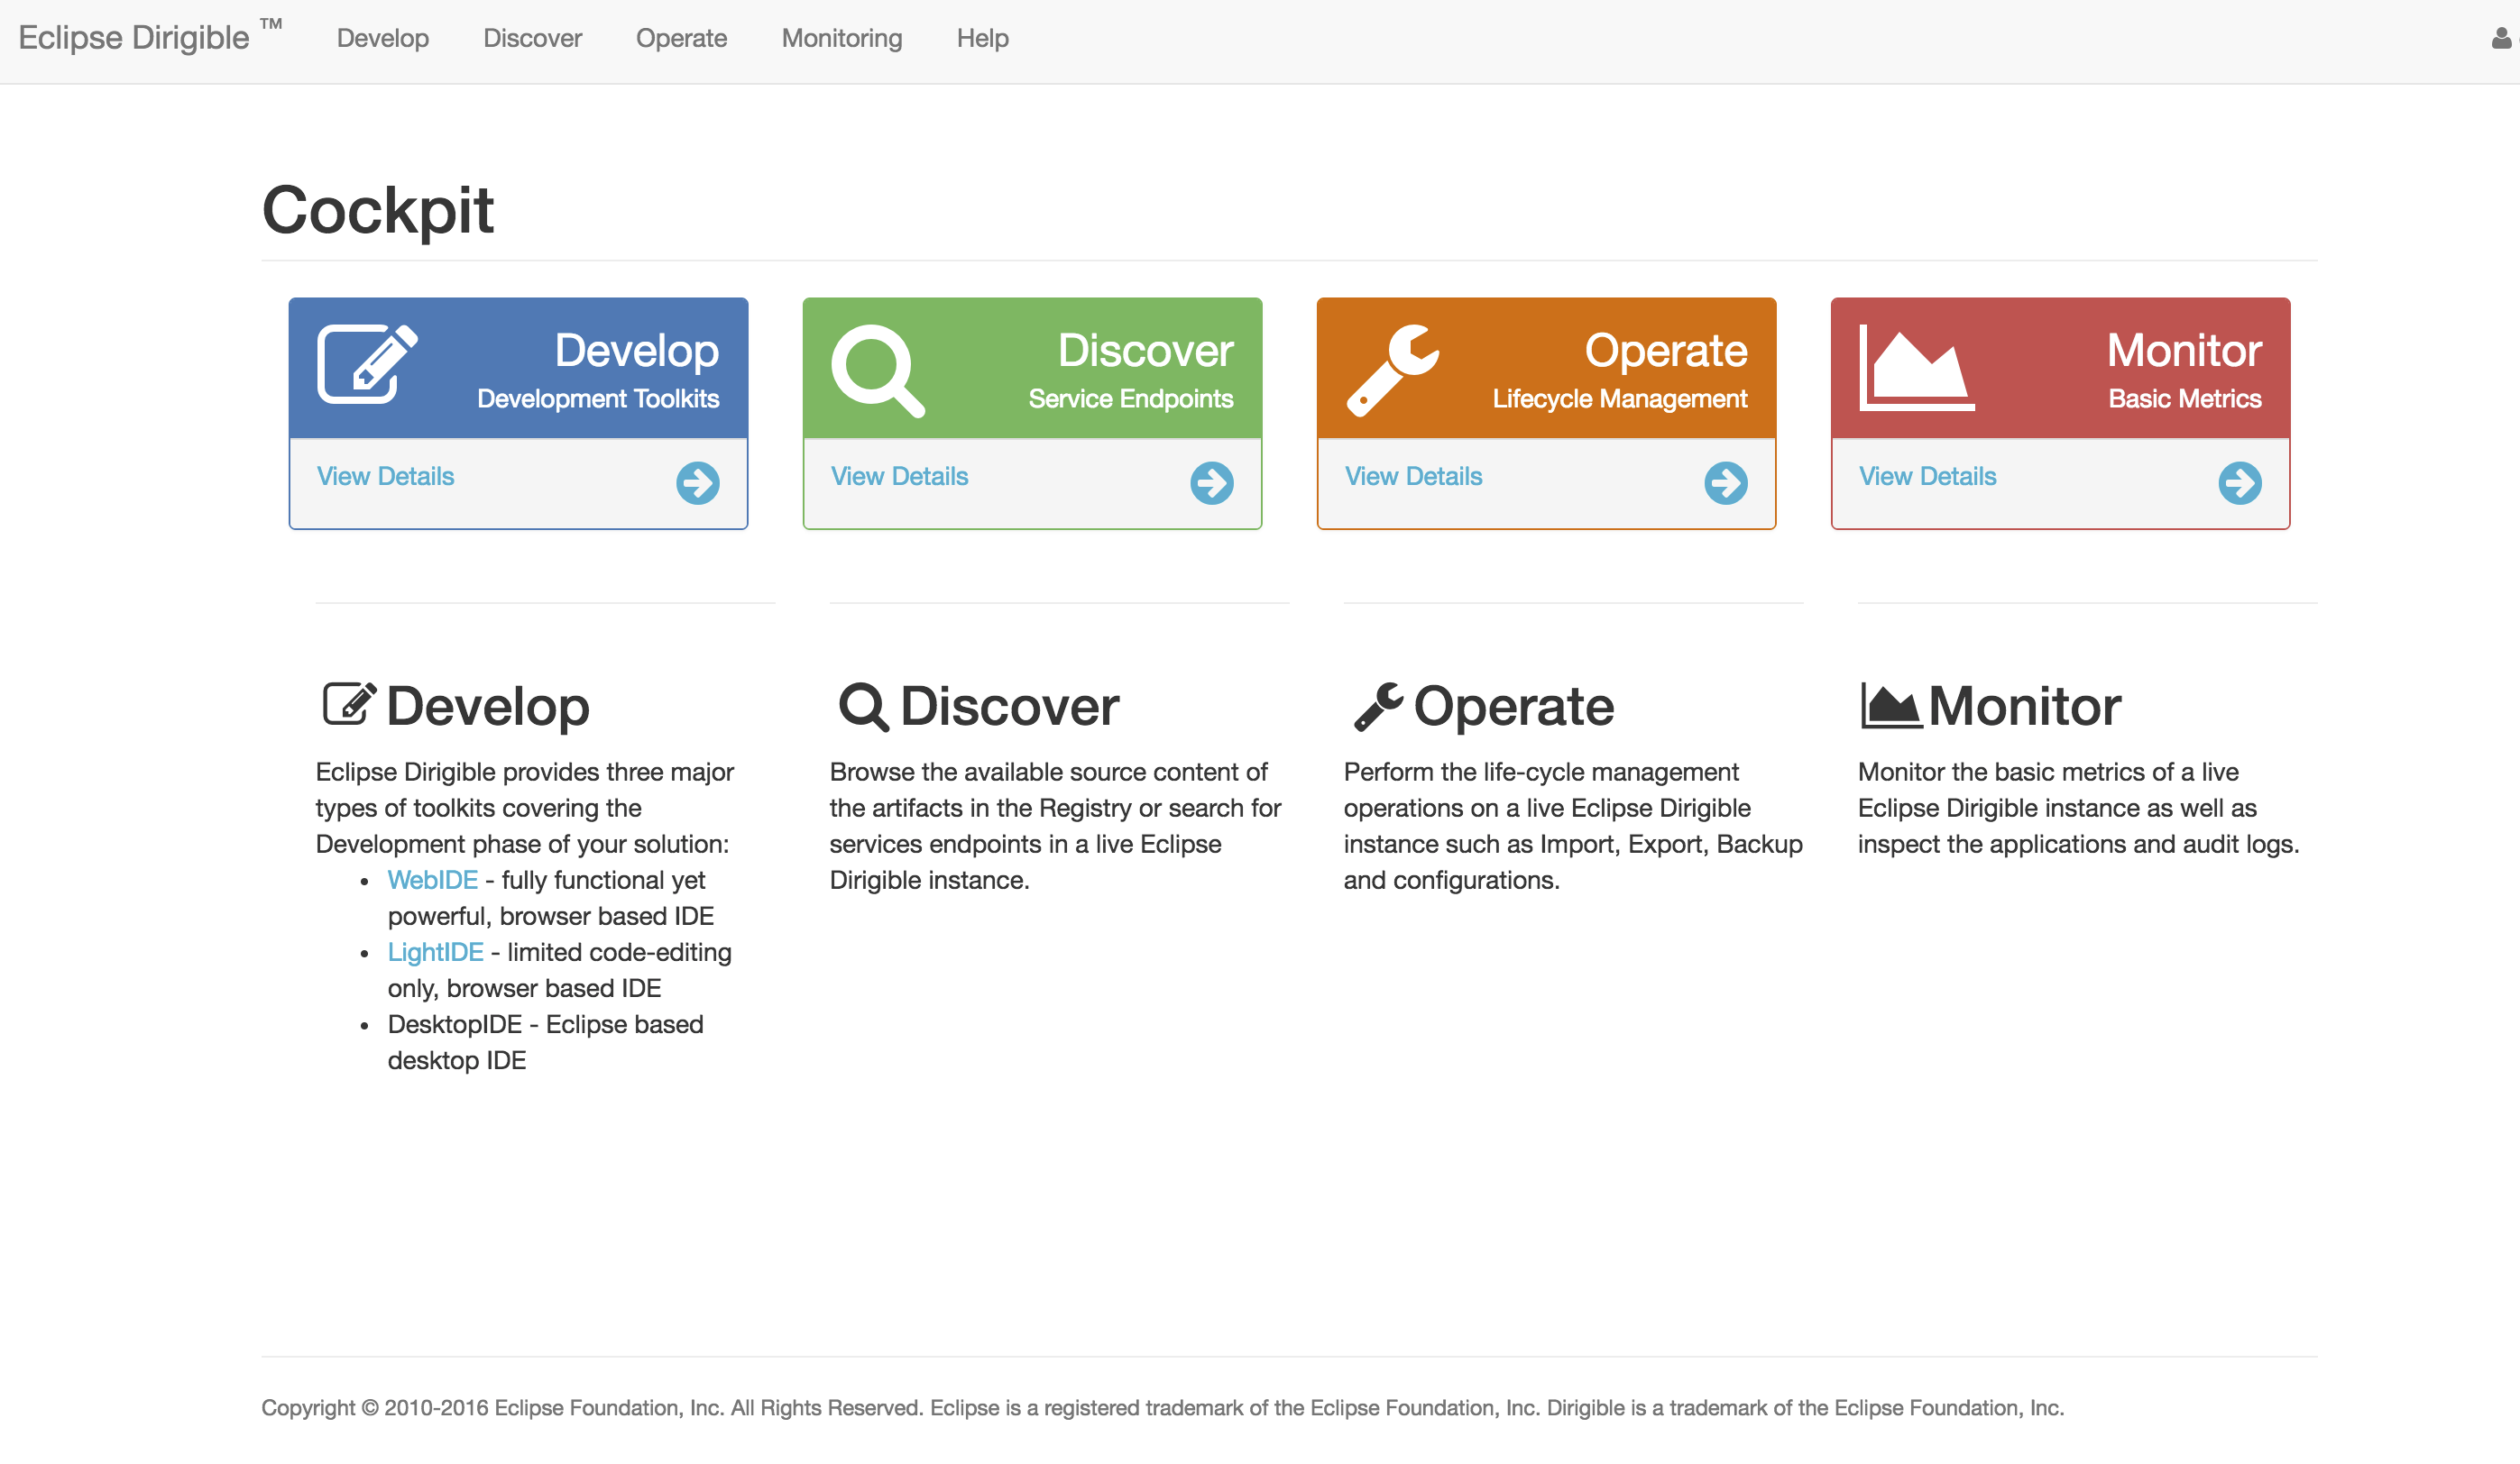Open the Discover menu in navbar
The image size is (2520, 1464).
coord(533,38)
